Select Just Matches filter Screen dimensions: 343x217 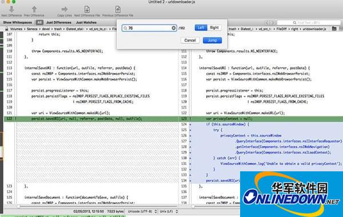click(x=86, y=22)
